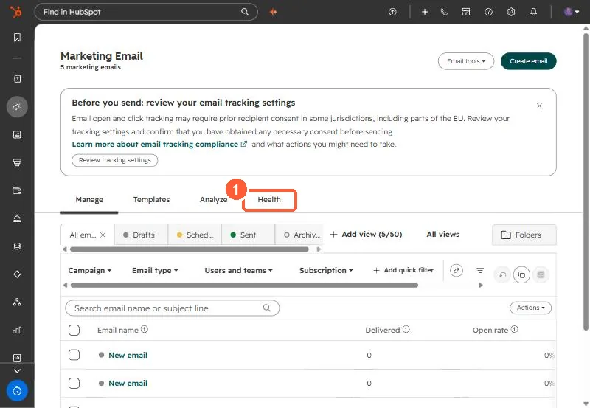Click the quick filters horizontal scrollbar
590x408 pixels.
coord(244,286)
